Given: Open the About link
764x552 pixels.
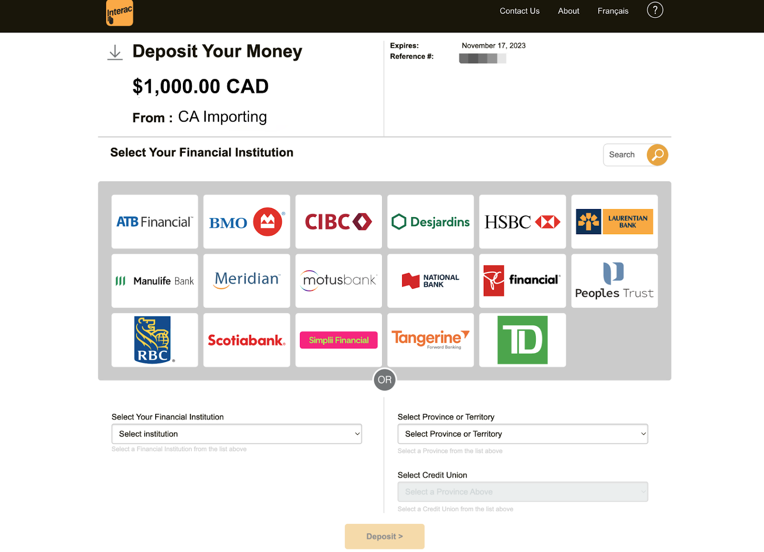Looking at the screenshot, I should click(568, 10).
